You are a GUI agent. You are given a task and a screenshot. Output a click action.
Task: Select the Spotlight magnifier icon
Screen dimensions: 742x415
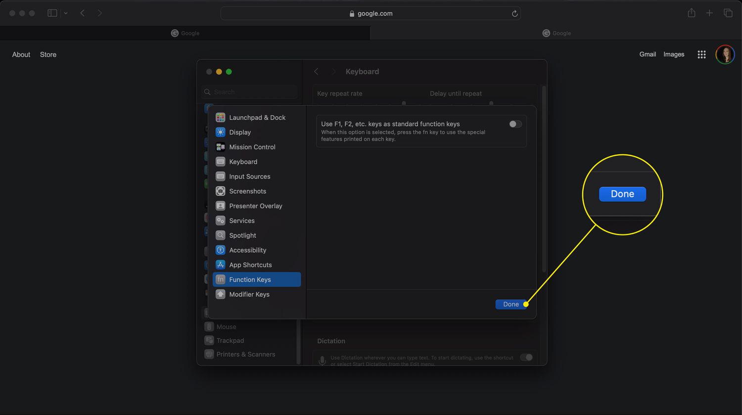tap(221, 235)
